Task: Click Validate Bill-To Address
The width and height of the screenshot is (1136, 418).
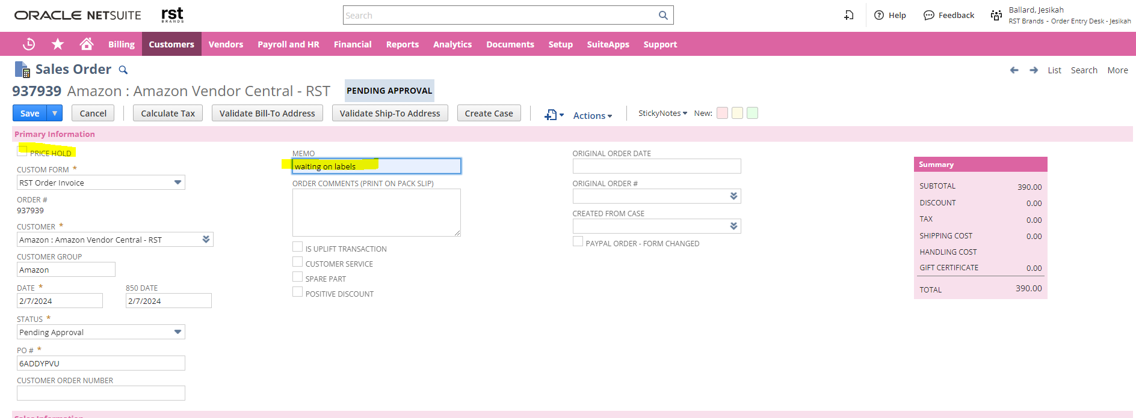Action: click(267, 113)
